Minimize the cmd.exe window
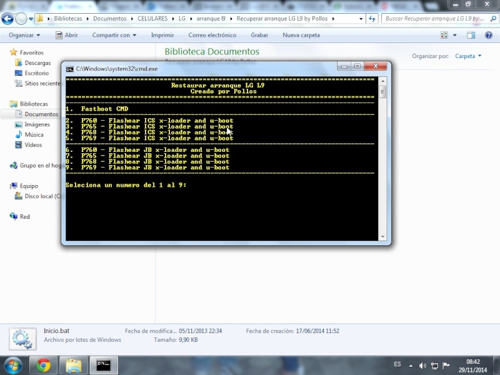 344,66
